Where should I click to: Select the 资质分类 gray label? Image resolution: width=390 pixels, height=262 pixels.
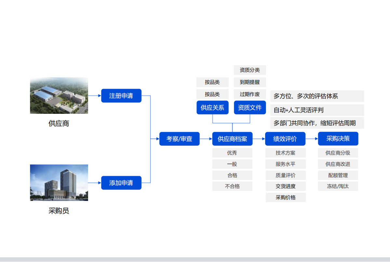(x=250, y=70)
